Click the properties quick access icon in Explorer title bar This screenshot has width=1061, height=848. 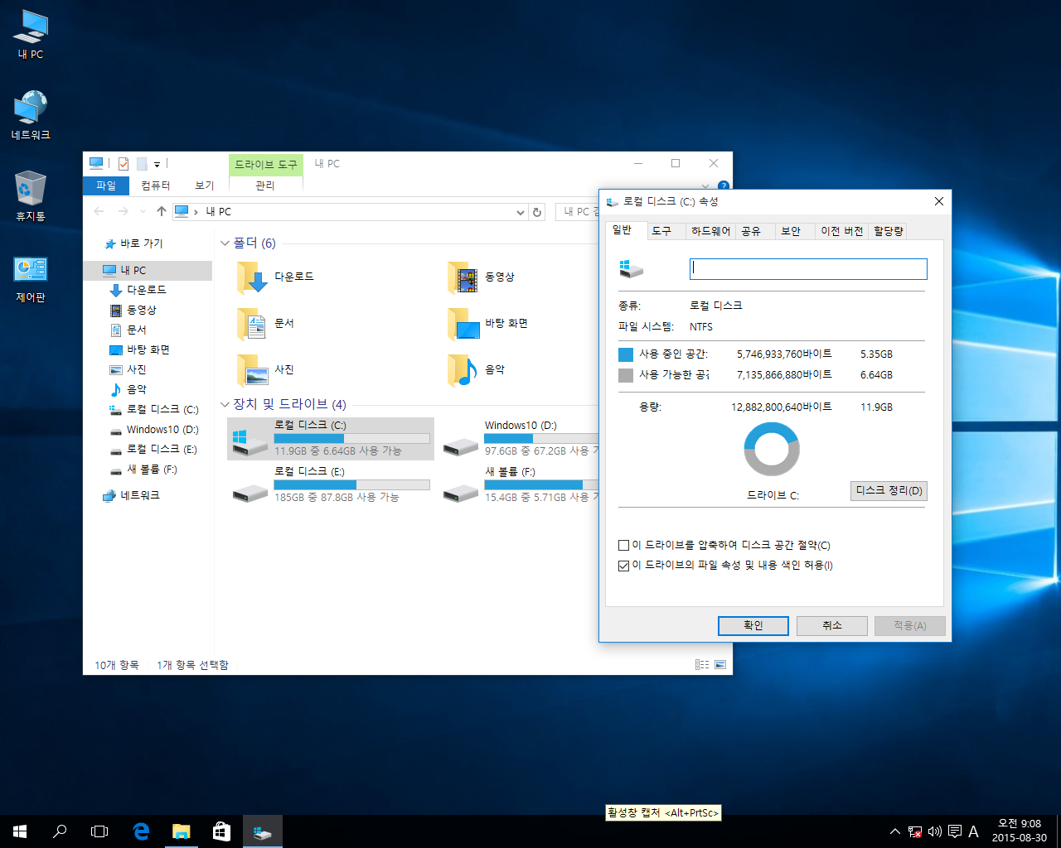tap(124, 164)
